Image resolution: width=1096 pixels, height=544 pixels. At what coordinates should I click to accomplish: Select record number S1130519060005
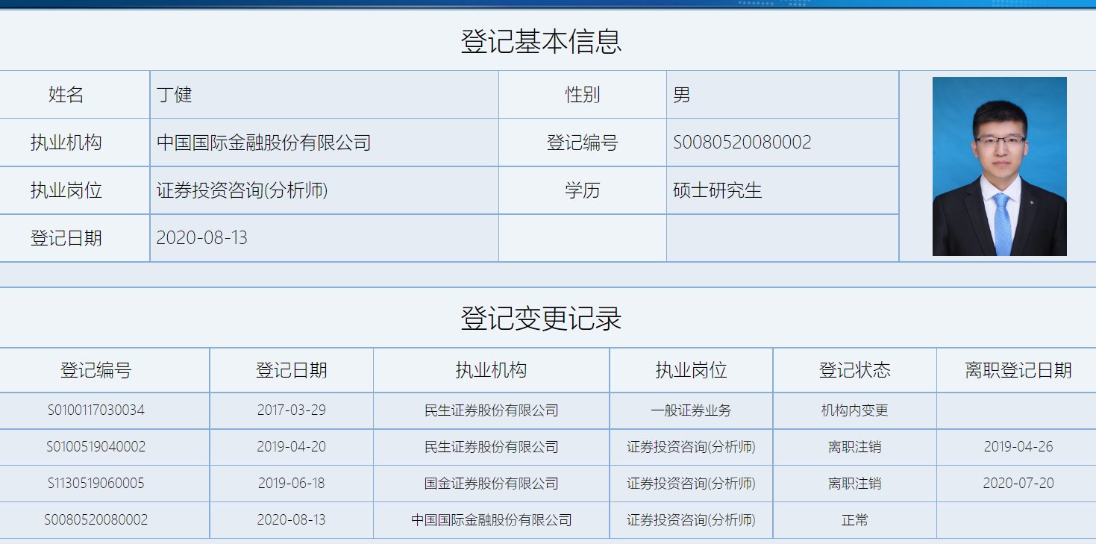pyautogui.click(x=96, y=484)
